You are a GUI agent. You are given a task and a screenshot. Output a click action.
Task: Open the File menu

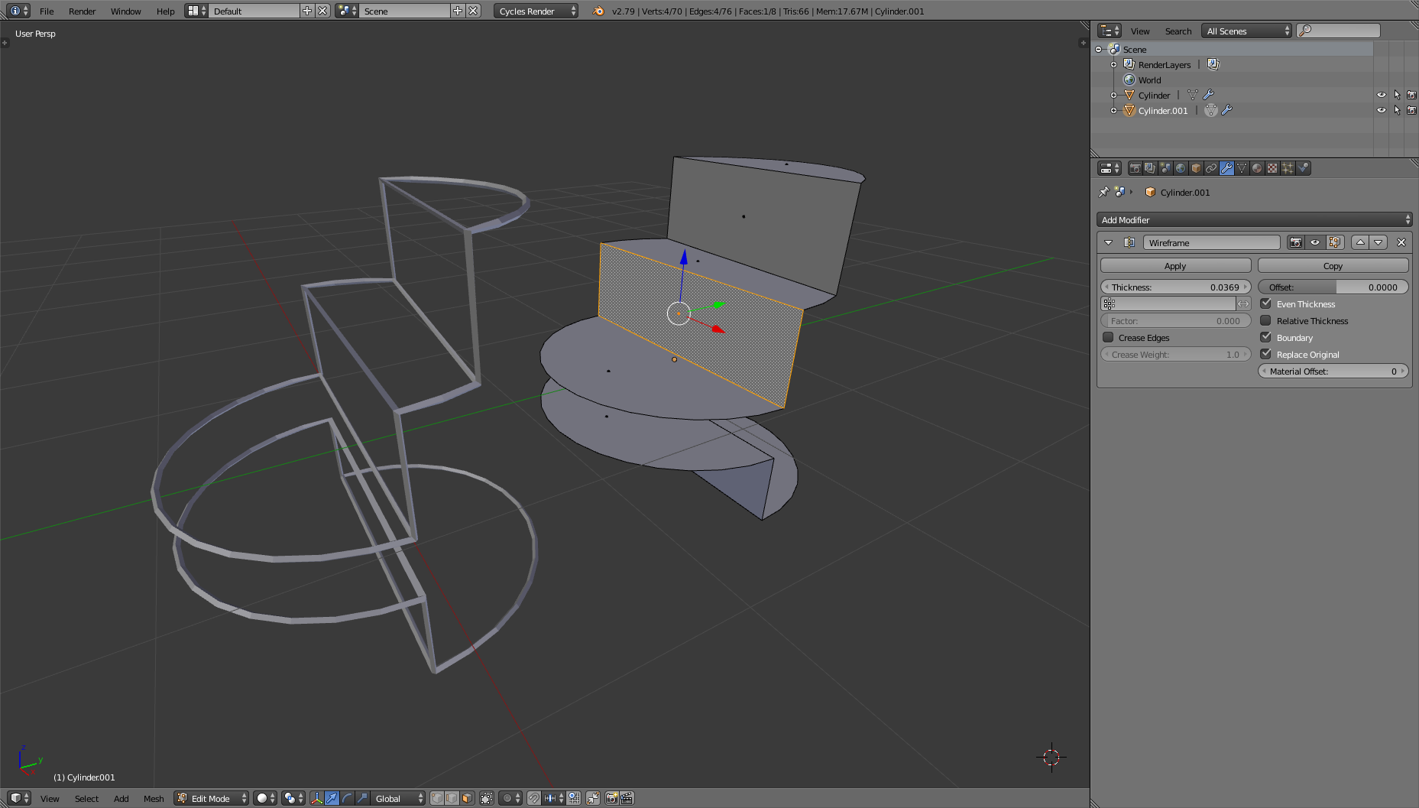point(47,11)
